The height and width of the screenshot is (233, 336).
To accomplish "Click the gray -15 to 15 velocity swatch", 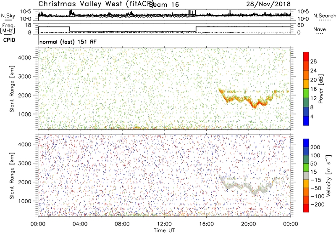I will tap(306, 176).
